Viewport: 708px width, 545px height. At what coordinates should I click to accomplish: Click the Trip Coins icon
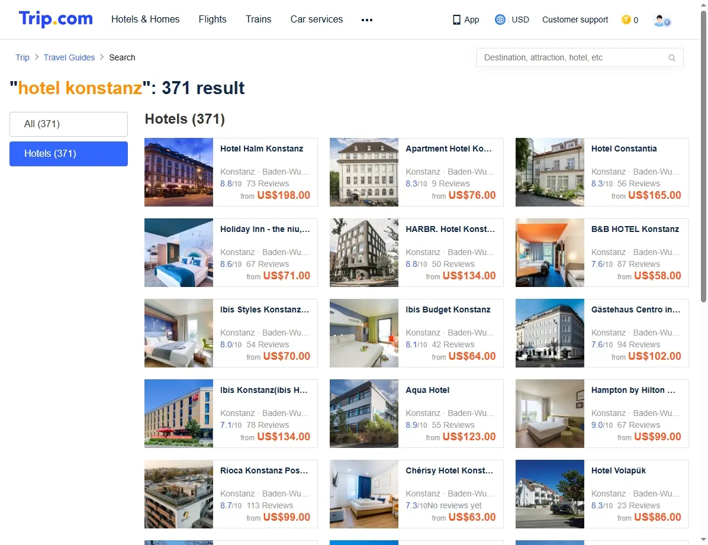[x=626, y=20]
